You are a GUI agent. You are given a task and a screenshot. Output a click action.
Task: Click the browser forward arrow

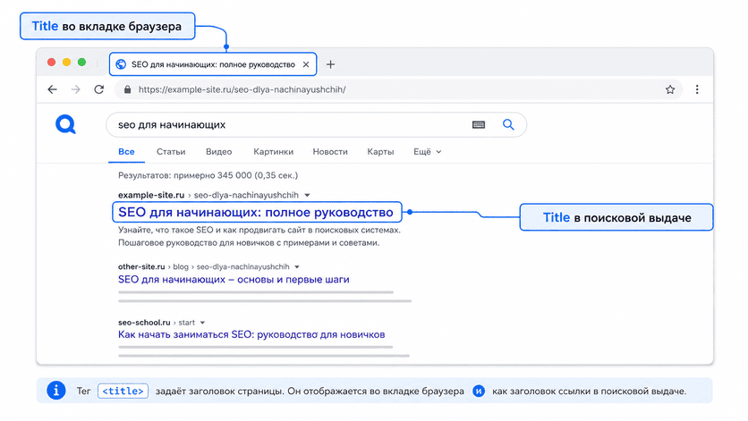coord(75,89)
